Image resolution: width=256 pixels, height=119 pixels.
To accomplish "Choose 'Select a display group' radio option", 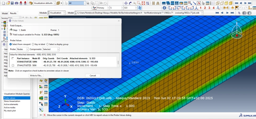I will [47, 44].
